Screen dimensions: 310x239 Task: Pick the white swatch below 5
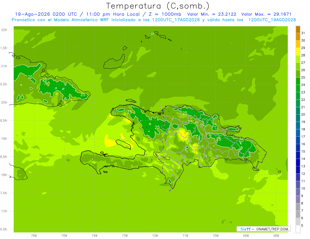pos(298,229)
